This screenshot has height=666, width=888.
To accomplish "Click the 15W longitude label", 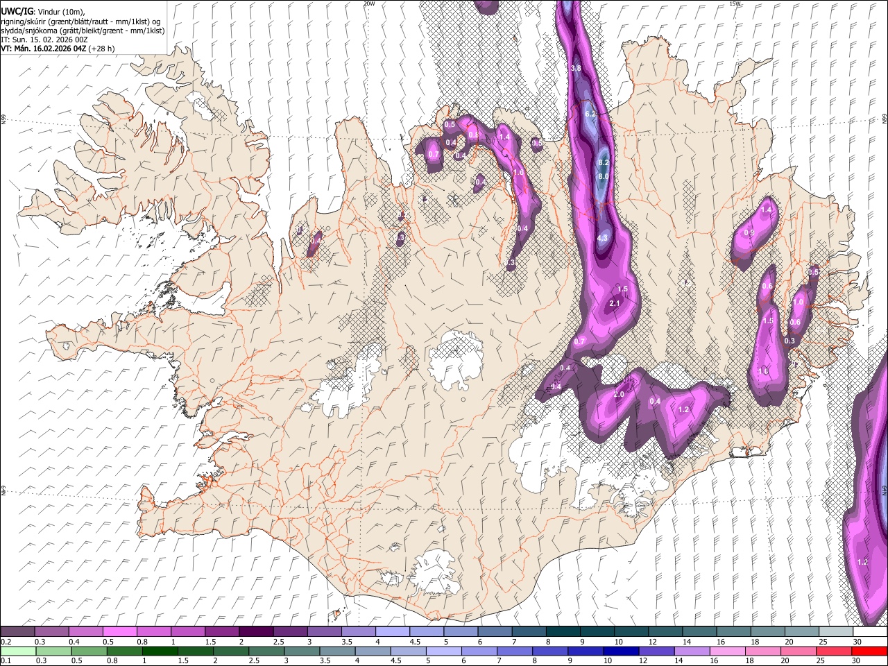I will (x=735, y=3).
